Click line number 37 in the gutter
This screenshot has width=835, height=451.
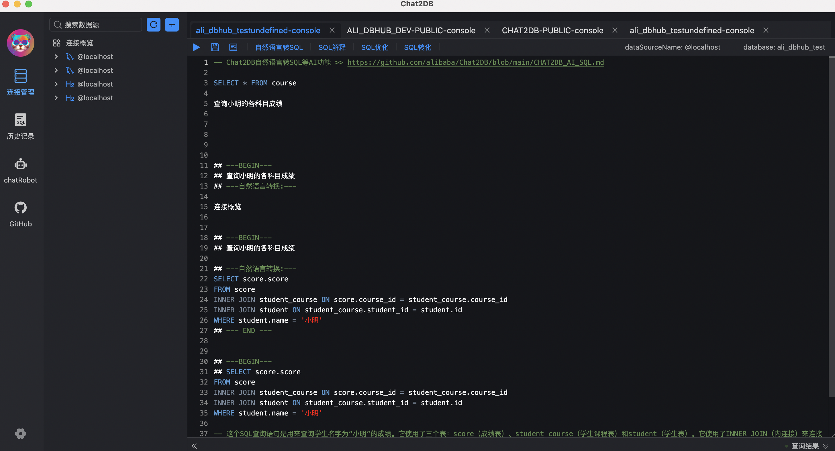[x=203, y=434]
